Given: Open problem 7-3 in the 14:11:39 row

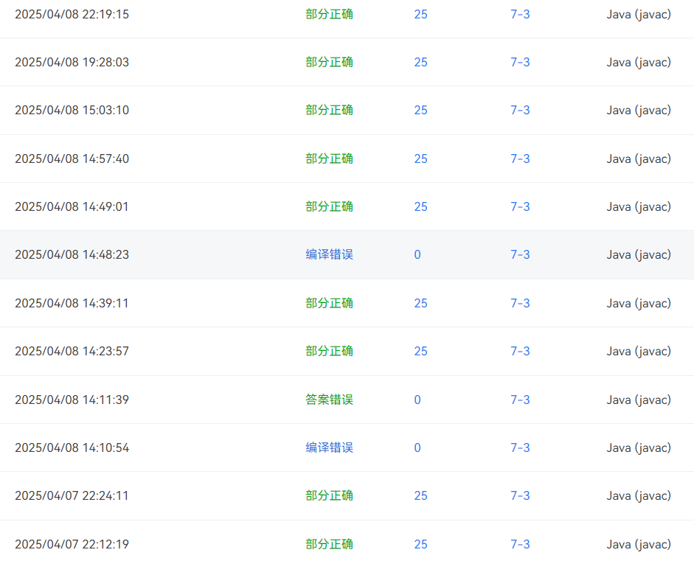Looking at the screenshot, I should pyautogui.click(x=520, y=400).
